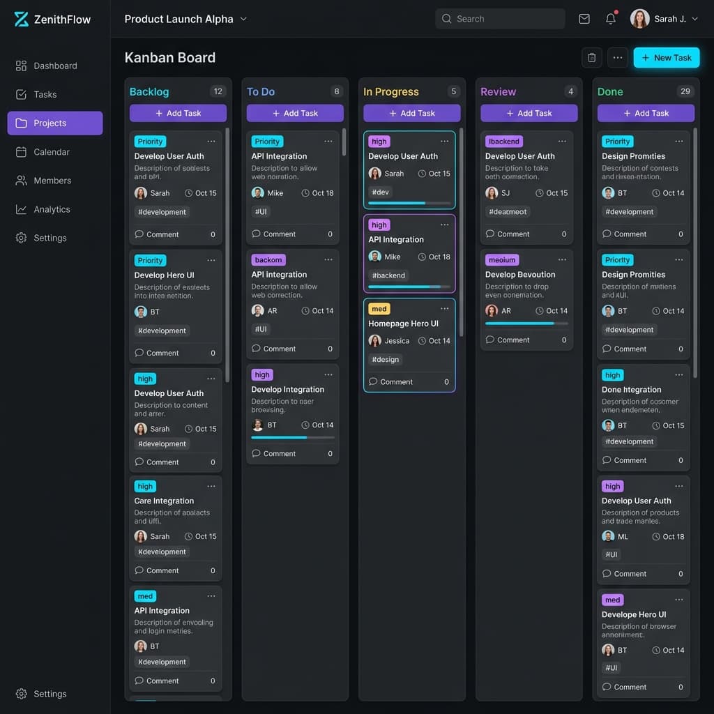Expand the Sarah J. account dropdown arrow
Screen dimensions: 714x714
point(694,19)
